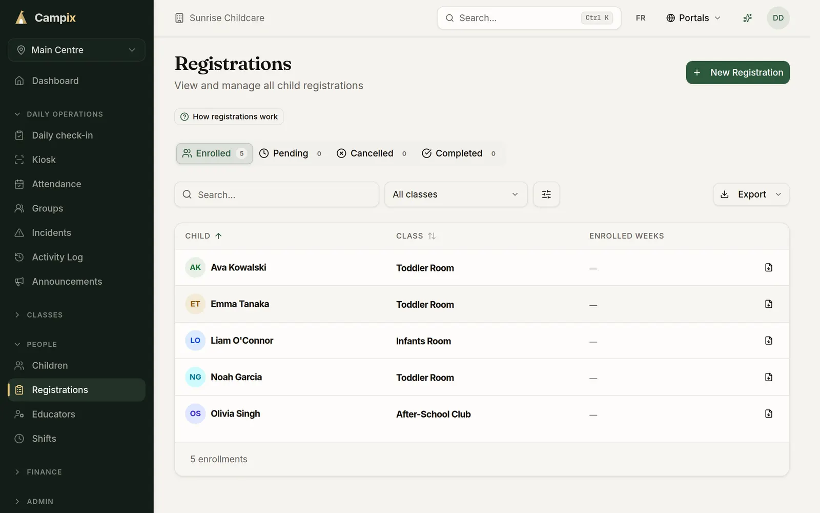
Task: Open Groups in the sidebar
Action: pos(76,208)
